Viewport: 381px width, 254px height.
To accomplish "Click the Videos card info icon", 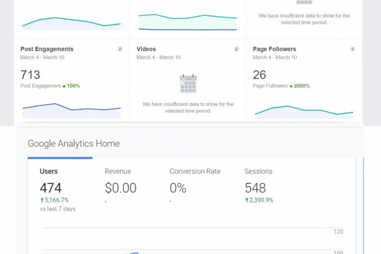I will [237, 49].
